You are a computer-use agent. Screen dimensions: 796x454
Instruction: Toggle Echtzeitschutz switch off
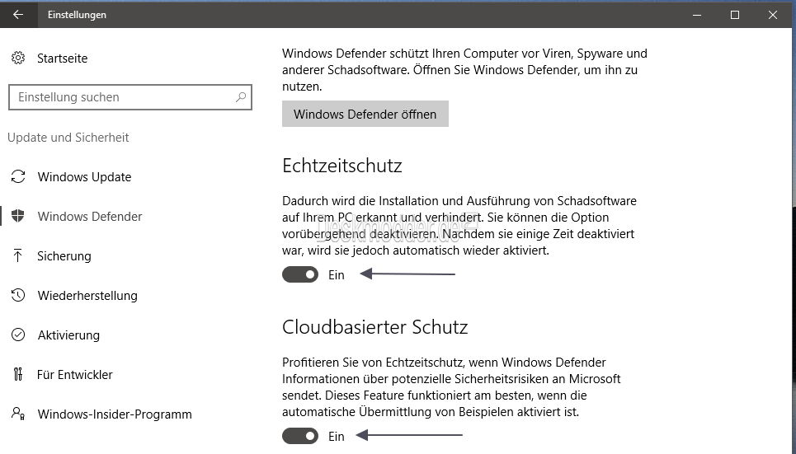pyautogui.click(x=300, y=274)
